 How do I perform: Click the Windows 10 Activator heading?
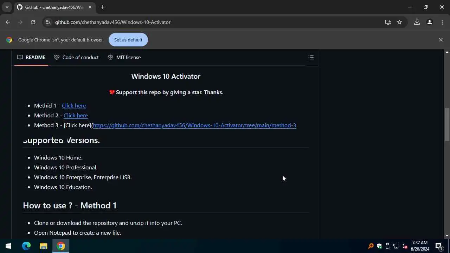[166, 76]
